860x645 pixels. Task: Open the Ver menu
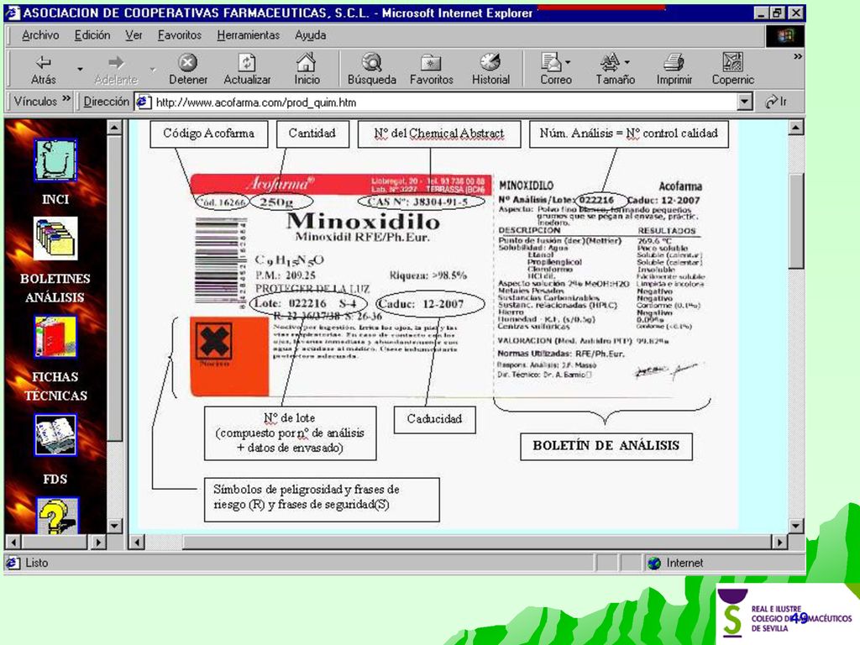[134, 35]
